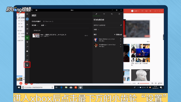
Task: Remove Major Nelson suggestion with minus
Action: pyautogui.click(x=121, y=41)
